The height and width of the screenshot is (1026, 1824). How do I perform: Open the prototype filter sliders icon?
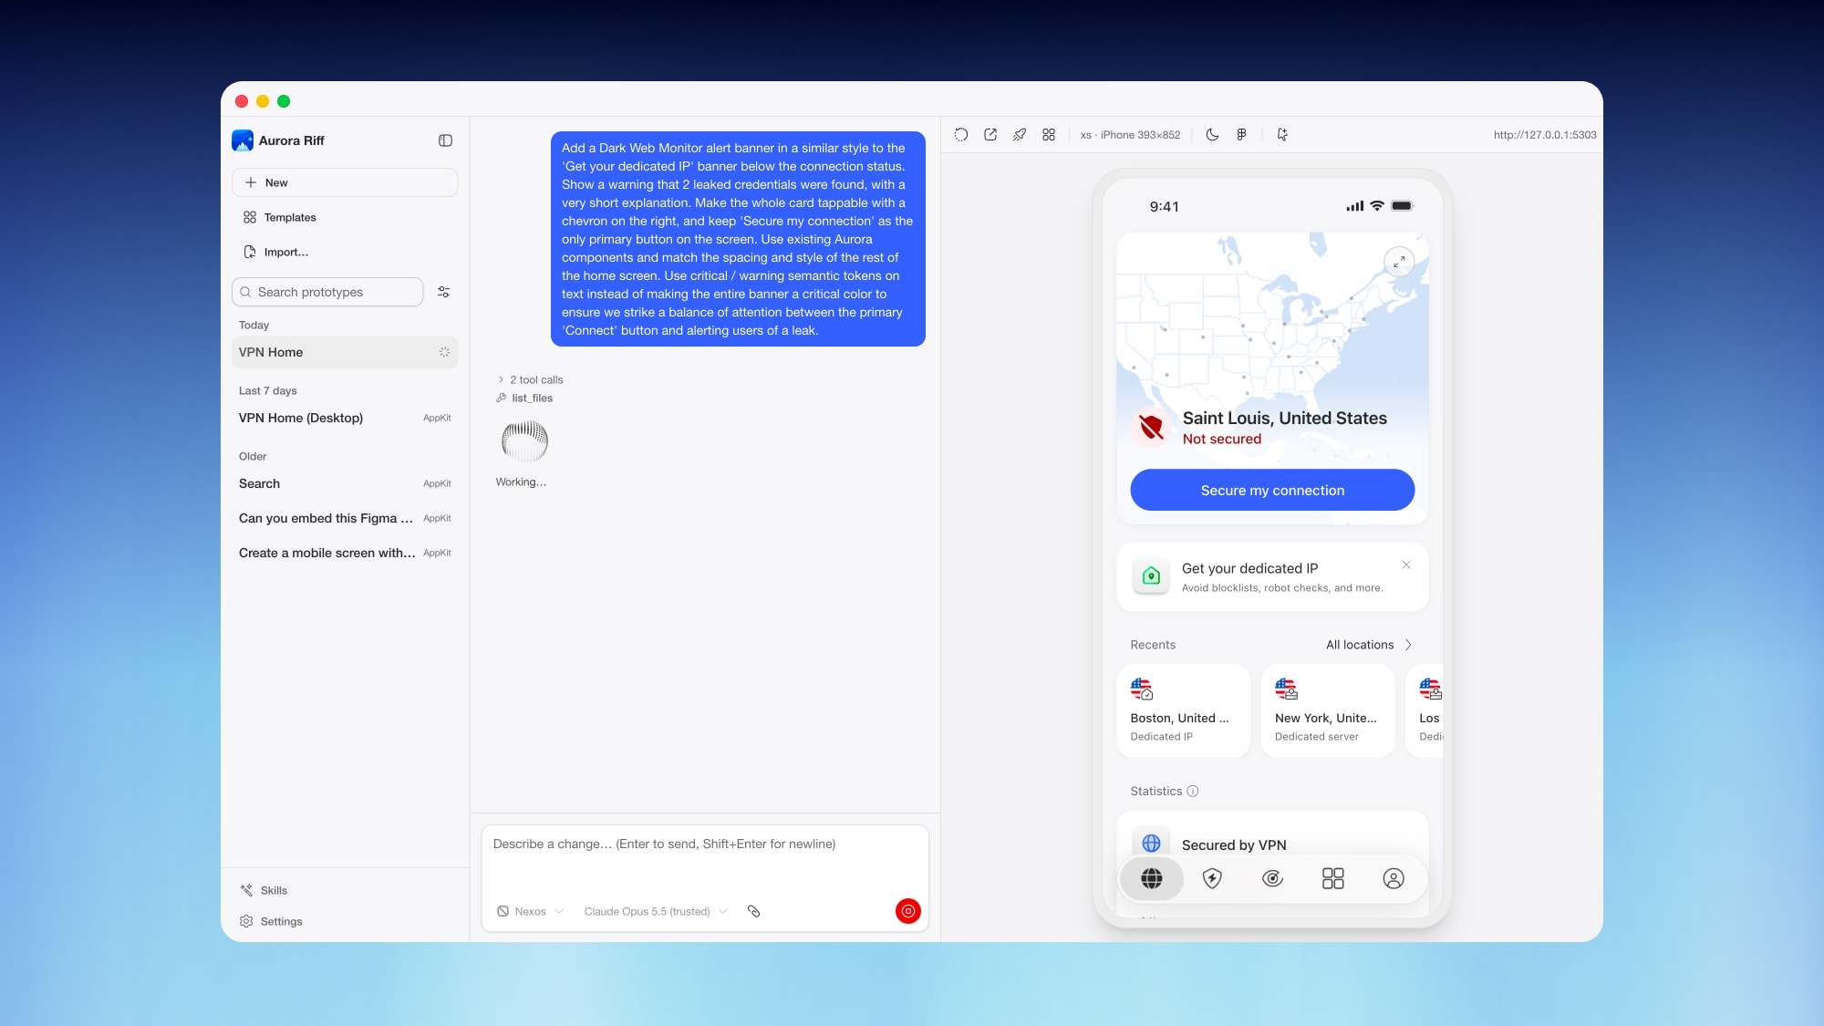tap(444, 292)
